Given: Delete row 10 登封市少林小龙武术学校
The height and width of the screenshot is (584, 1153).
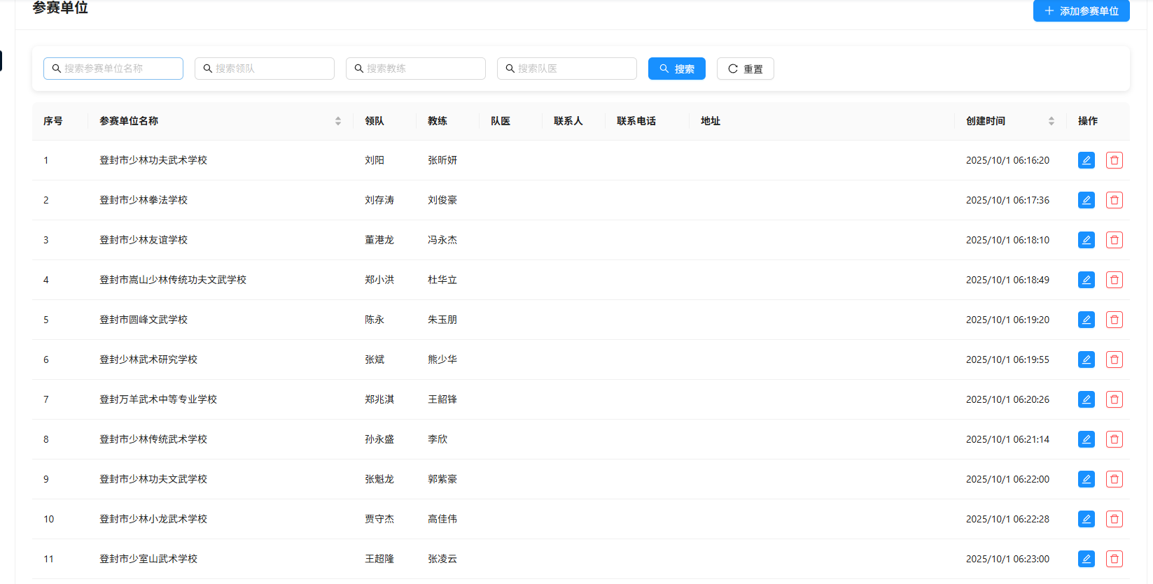Looking at the screenshot, I should coord(1114,519).
